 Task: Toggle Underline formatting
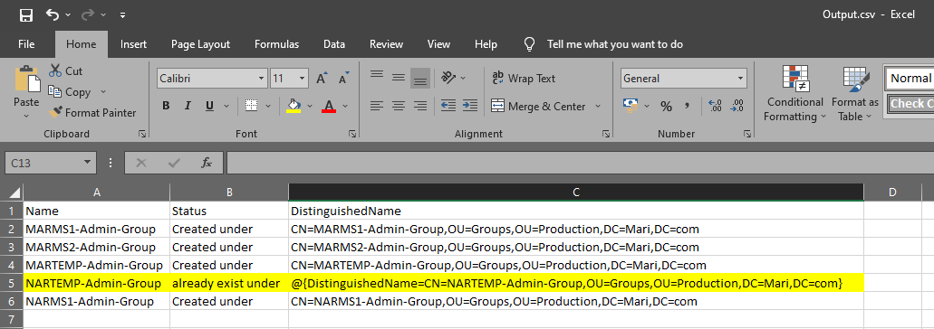pos(209,107)
